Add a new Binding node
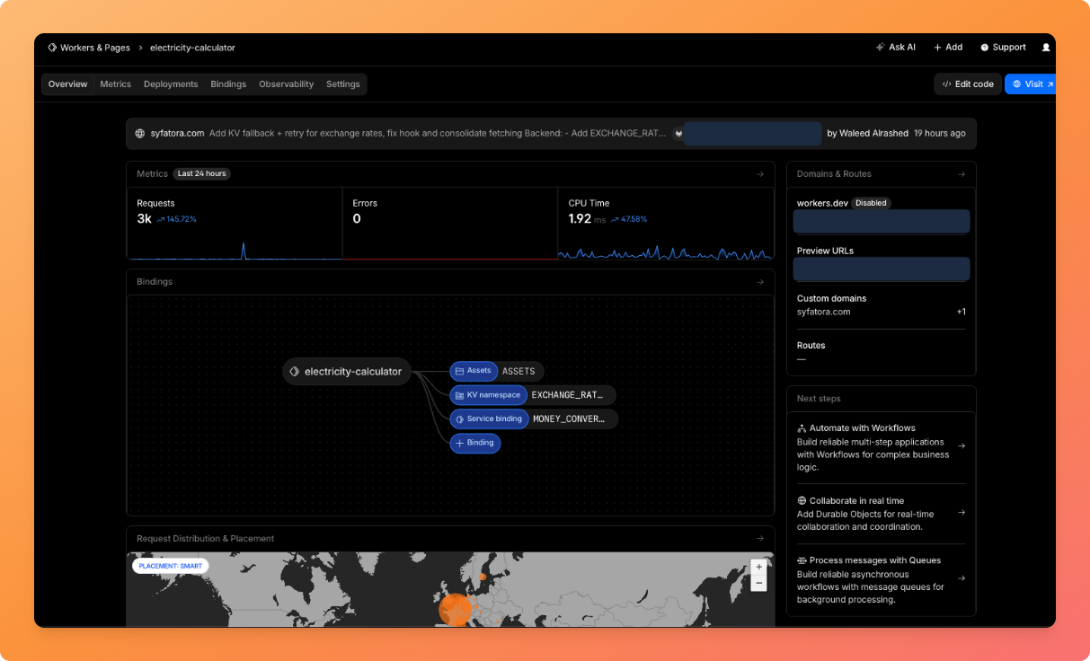 coord(475,443)
